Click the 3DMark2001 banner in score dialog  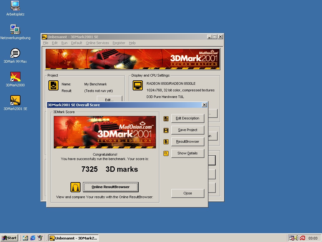point(105,132)
